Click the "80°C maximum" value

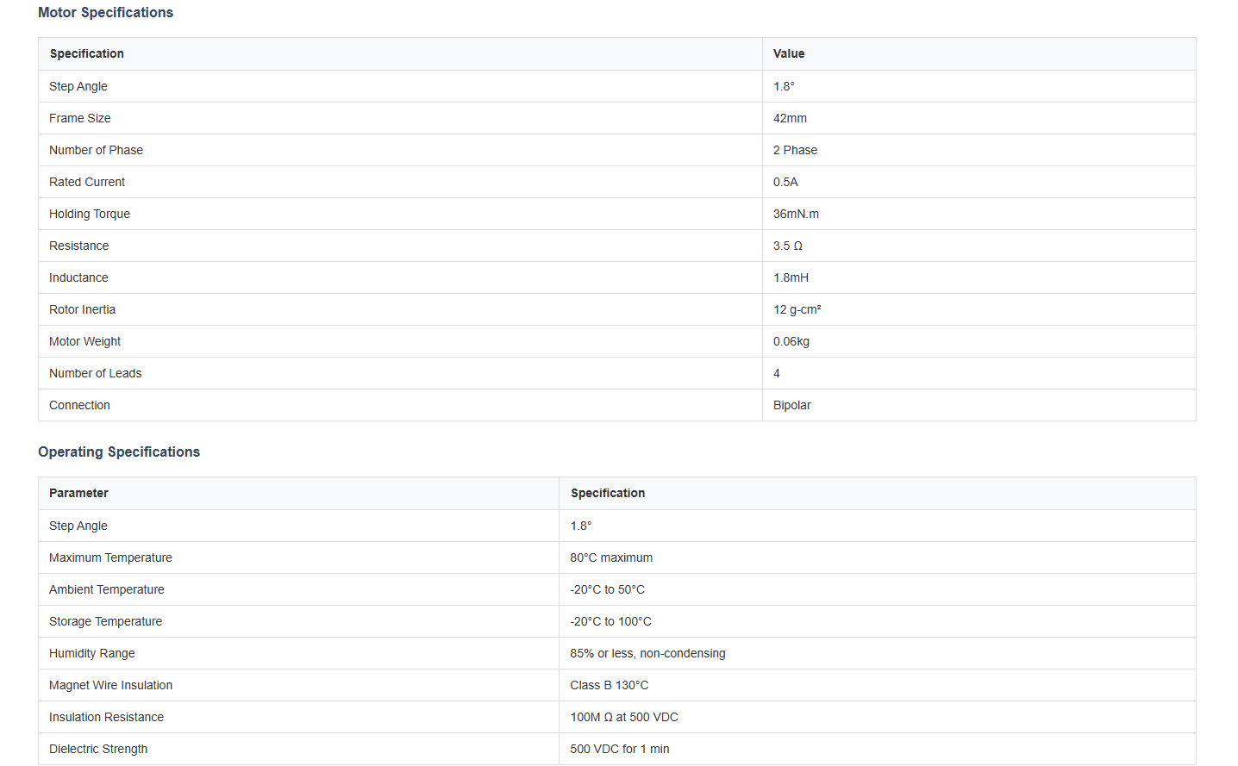611,557
